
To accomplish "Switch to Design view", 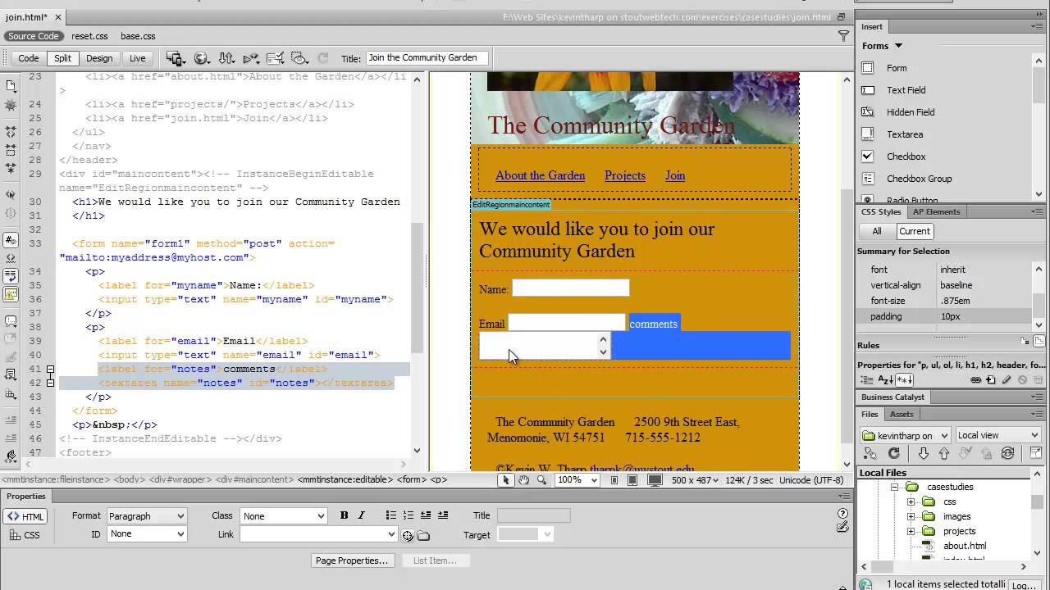I will coord(99,58).
